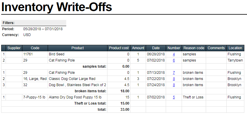Open write-off number 6 link
This screenshot has height=116, width=247.
(x=174, y=60)
